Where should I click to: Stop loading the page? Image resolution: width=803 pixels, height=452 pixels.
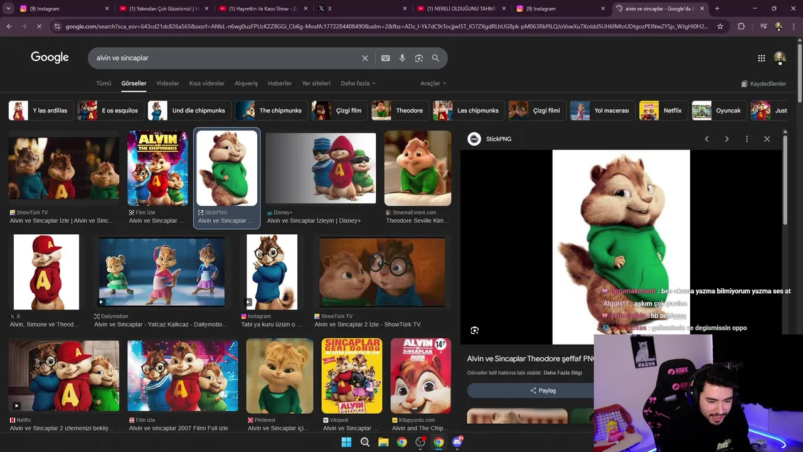pyautogui.click(x=39, y=26)
